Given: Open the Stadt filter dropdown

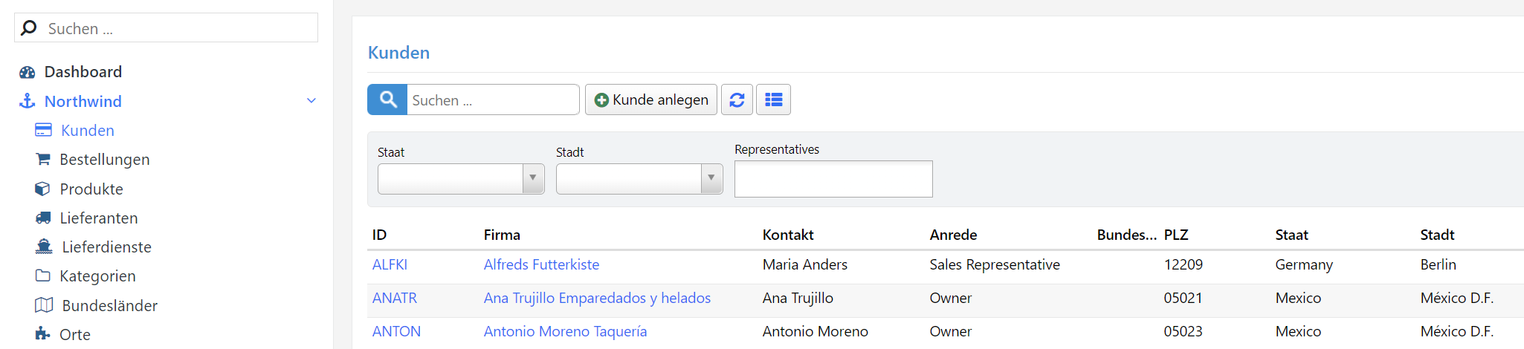Looking at the screenshot, I should pos(711,178).
